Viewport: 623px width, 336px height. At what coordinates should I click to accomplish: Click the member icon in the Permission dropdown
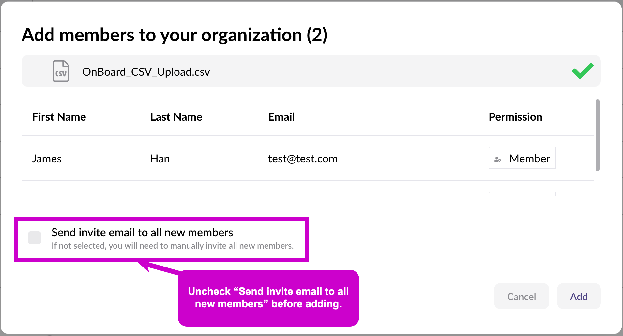pos(498,159)
